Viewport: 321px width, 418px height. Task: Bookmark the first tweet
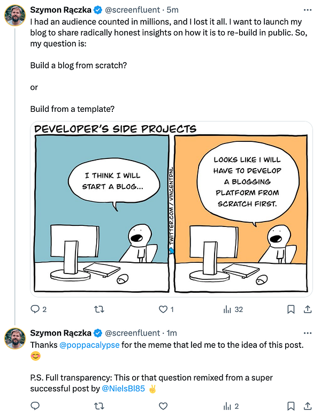pos(291,309)
